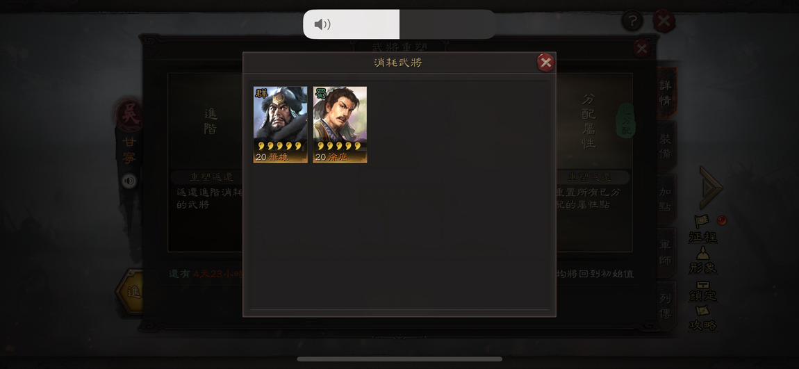Close the 武將重塑 panel behind

(x=641, y=49)
